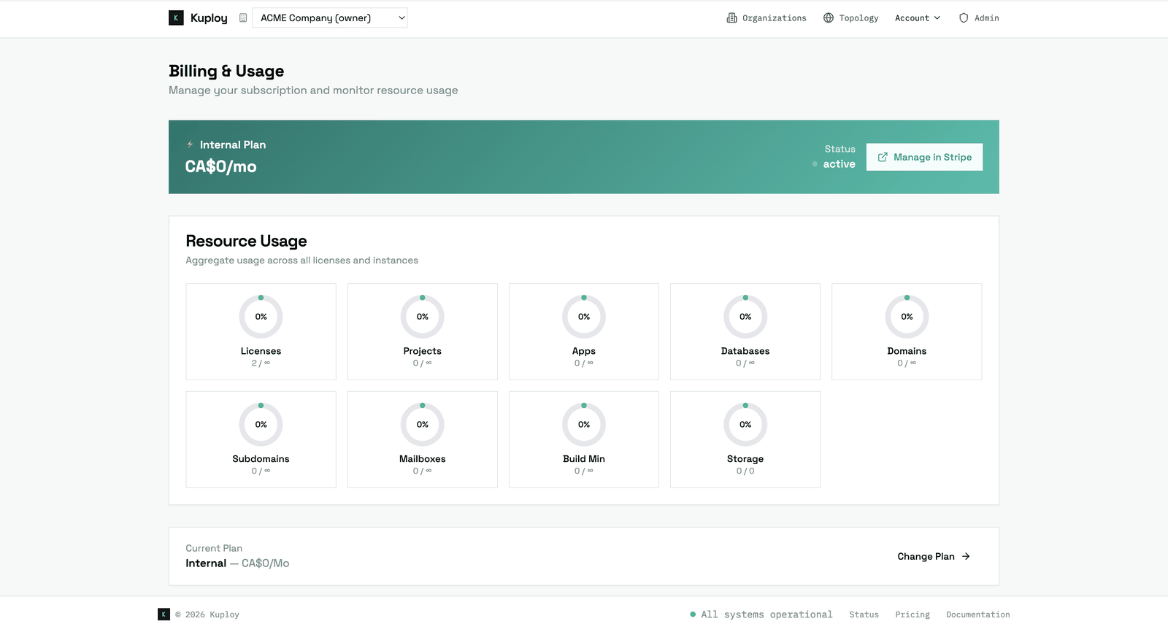The image size is (1168, 632).
Task: Click "All systems operational" status text
Action: (766, 614)
